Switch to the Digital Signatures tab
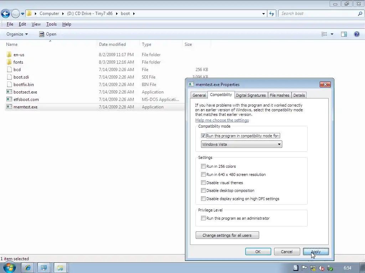Image resolution: width=365 pixels, height=273 pixels. point(251,95)
